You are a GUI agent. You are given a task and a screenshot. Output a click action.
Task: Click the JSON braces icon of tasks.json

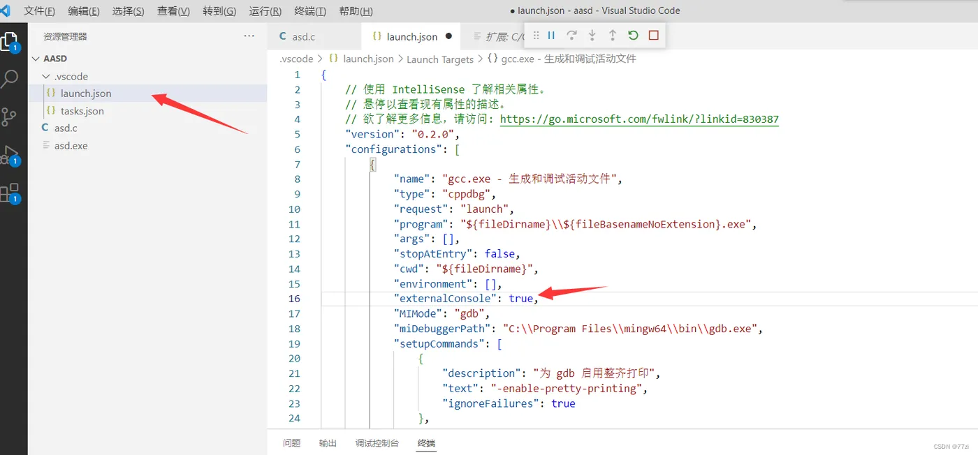tap(50, 110)
